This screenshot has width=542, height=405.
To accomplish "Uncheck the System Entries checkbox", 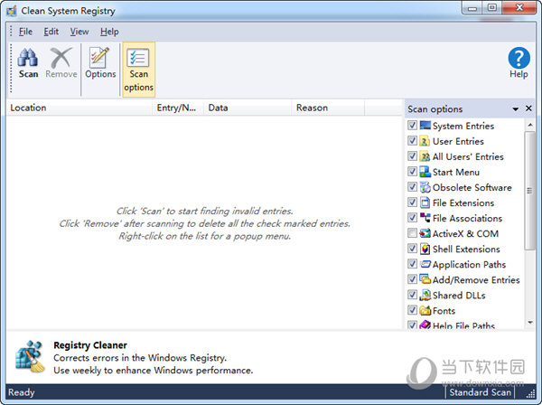I will point(412,125).
